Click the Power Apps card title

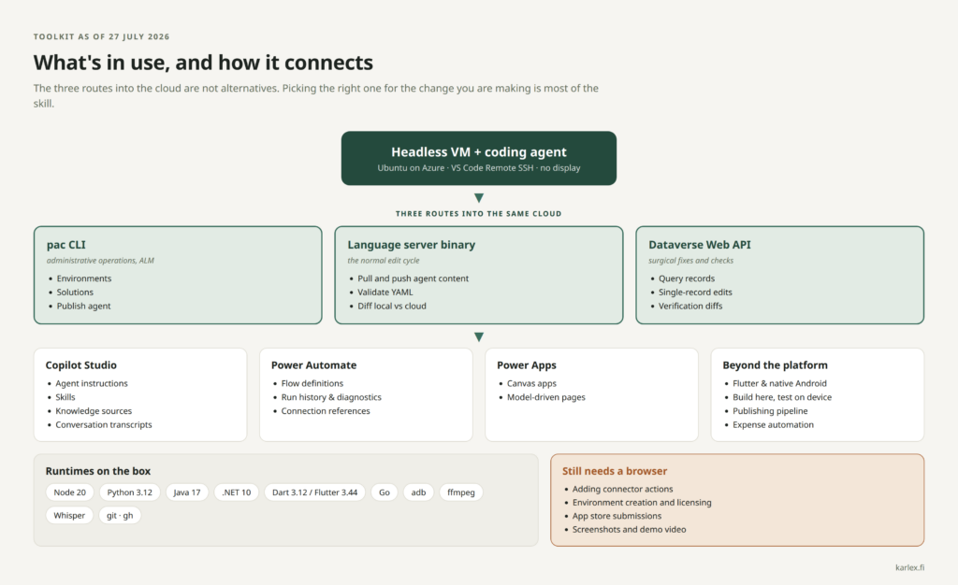click(x=527, y=364)
